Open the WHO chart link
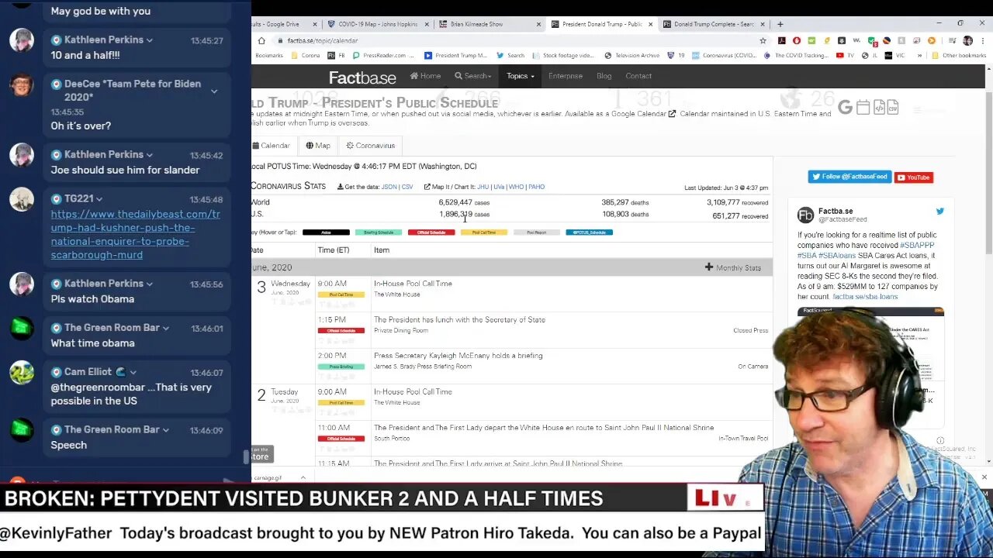Image resolution: width=993 pixels, height=558 pixels. [x=516, y=187]
